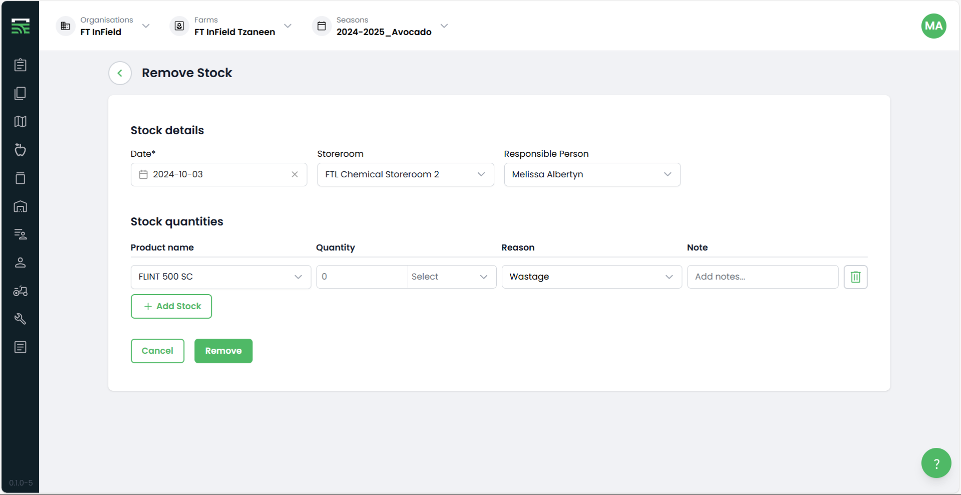
Task: Open the report notes sidebar icon
Action: (x=21, y=347)
